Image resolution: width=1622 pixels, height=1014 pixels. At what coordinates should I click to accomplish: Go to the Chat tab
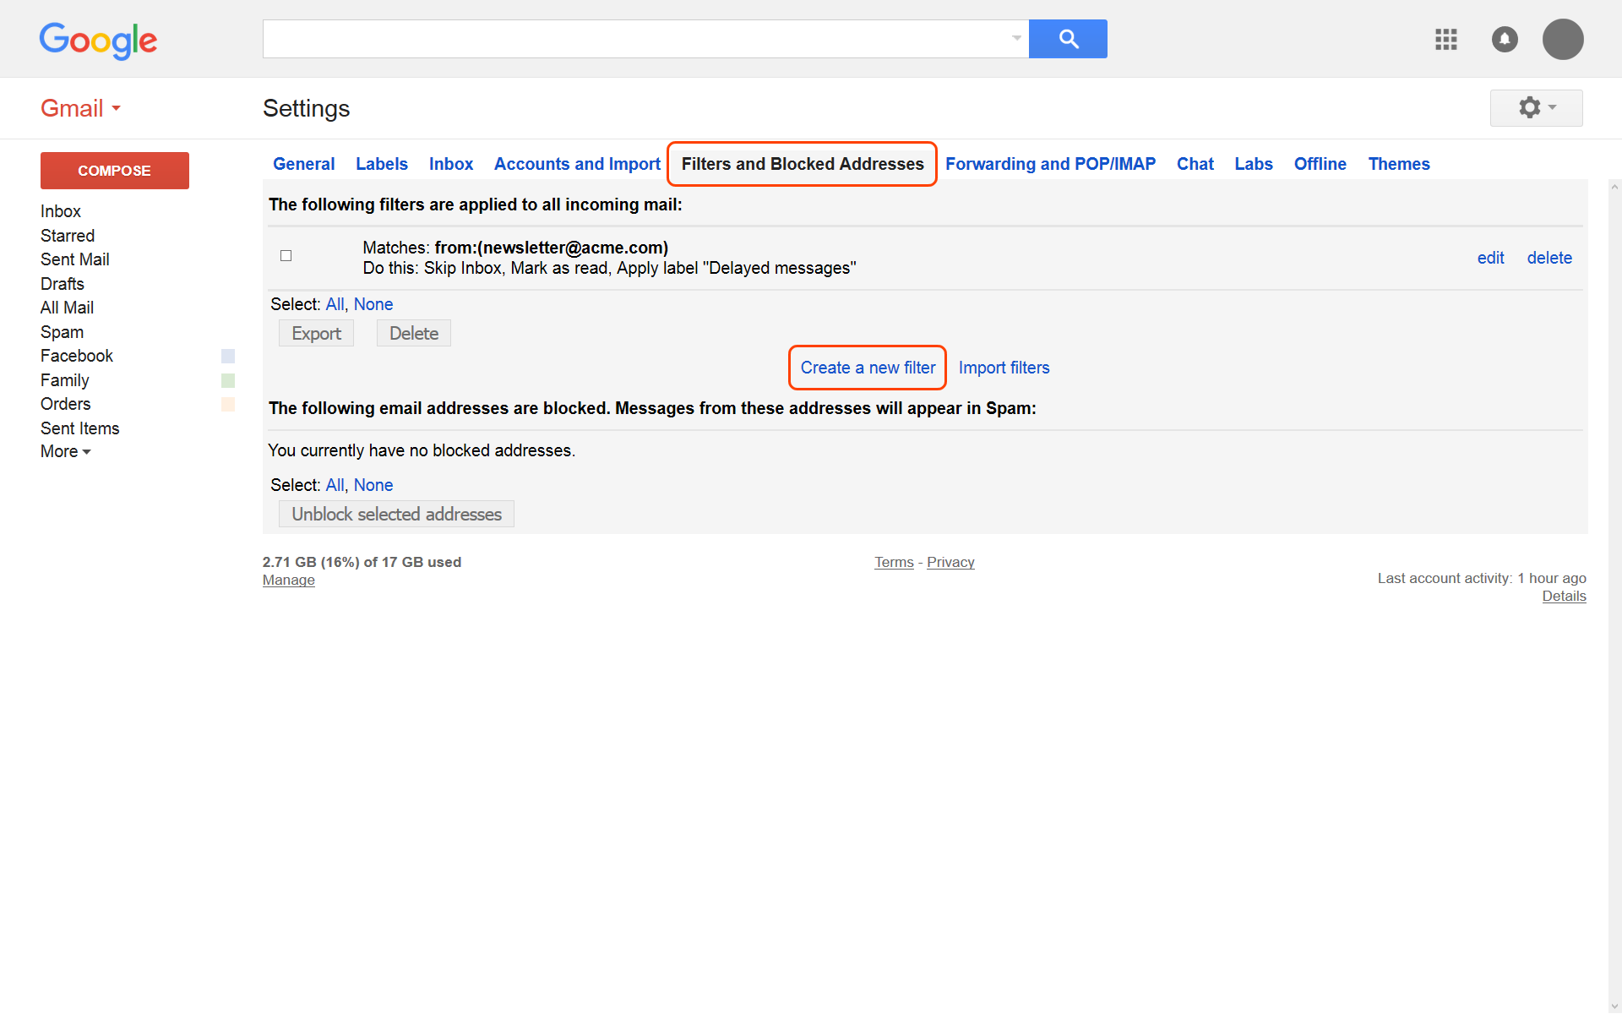coord(1195,164)
